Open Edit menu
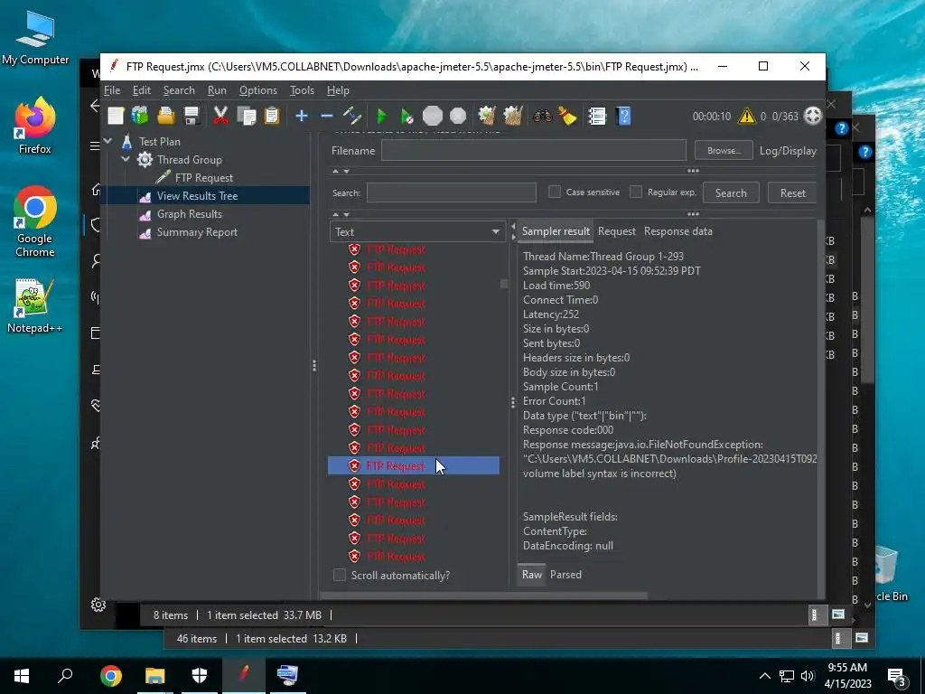 pyautogui.click(x=142, y=90)
